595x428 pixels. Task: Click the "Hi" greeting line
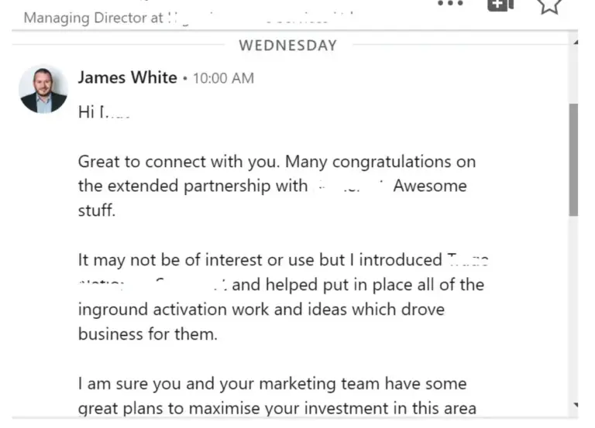click(x=104, y=112)
